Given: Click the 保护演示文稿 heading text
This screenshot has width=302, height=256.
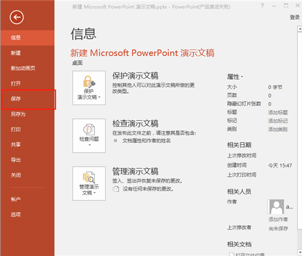Looking at the screenshot, I should [135, 76].
